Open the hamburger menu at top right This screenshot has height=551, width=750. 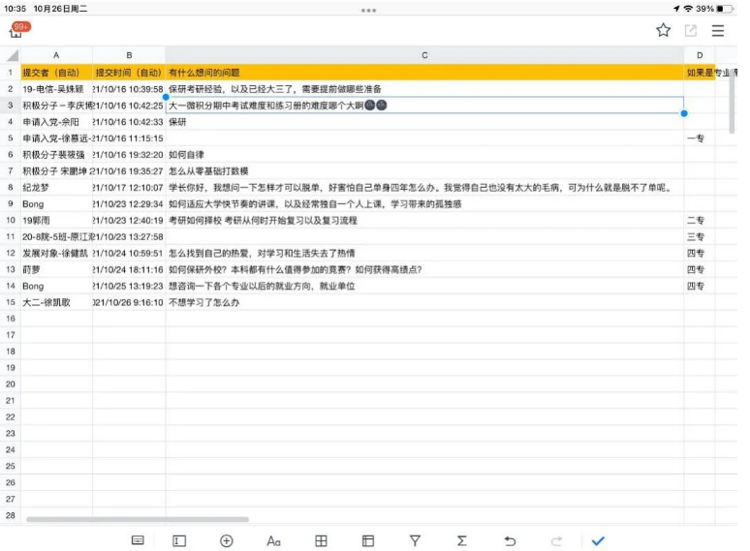[718, 30]
